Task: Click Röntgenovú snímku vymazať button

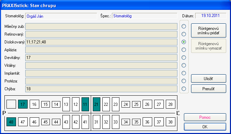Action: (x=208, y=46)
